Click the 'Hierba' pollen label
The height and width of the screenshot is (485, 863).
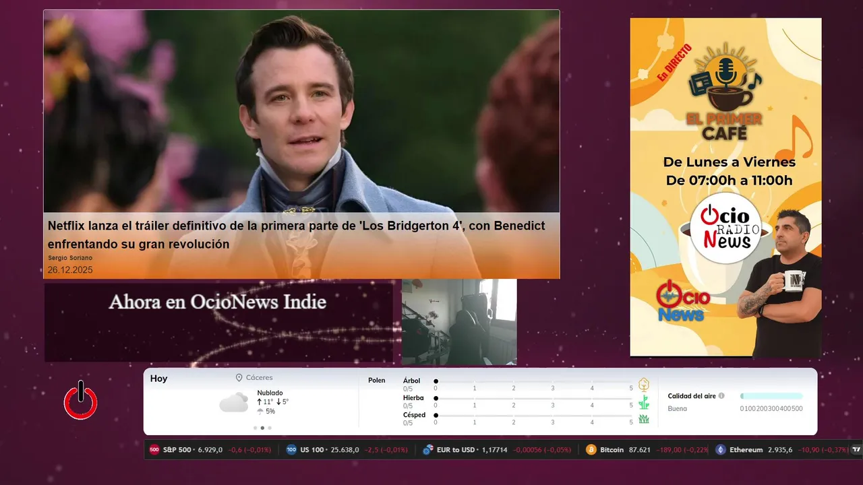[413, 398]
